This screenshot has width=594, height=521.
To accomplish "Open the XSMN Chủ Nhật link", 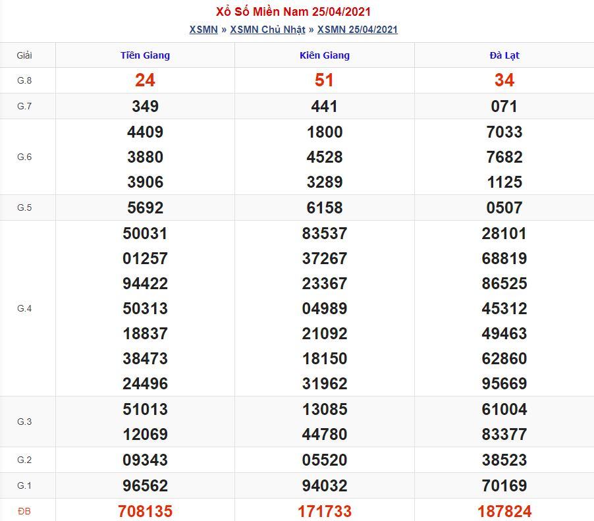I will (x=267, y=30).
